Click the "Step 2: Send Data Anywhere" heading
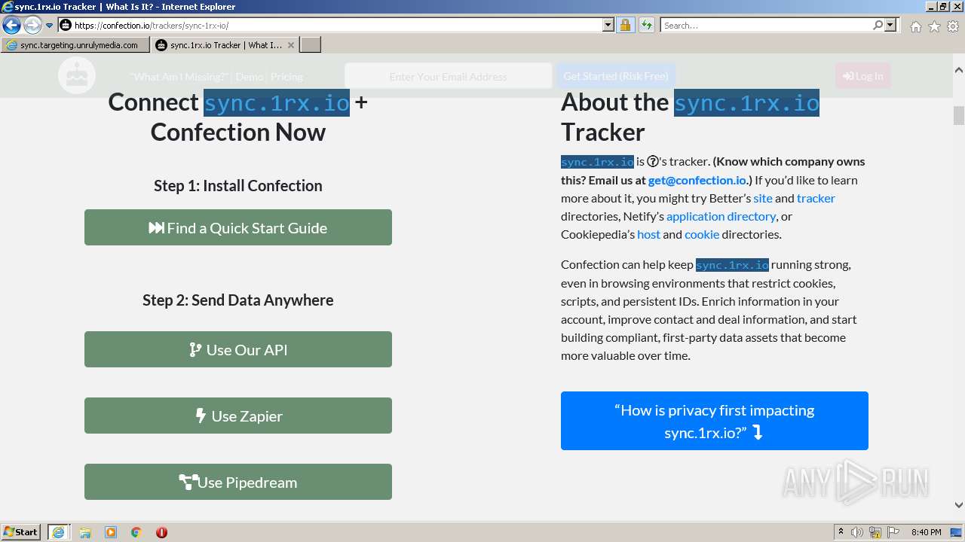The width and height of the screenshot is (965, 542). (238, 300)
